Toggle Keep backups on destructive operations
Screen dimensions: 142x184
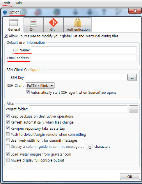pos(8,116)
